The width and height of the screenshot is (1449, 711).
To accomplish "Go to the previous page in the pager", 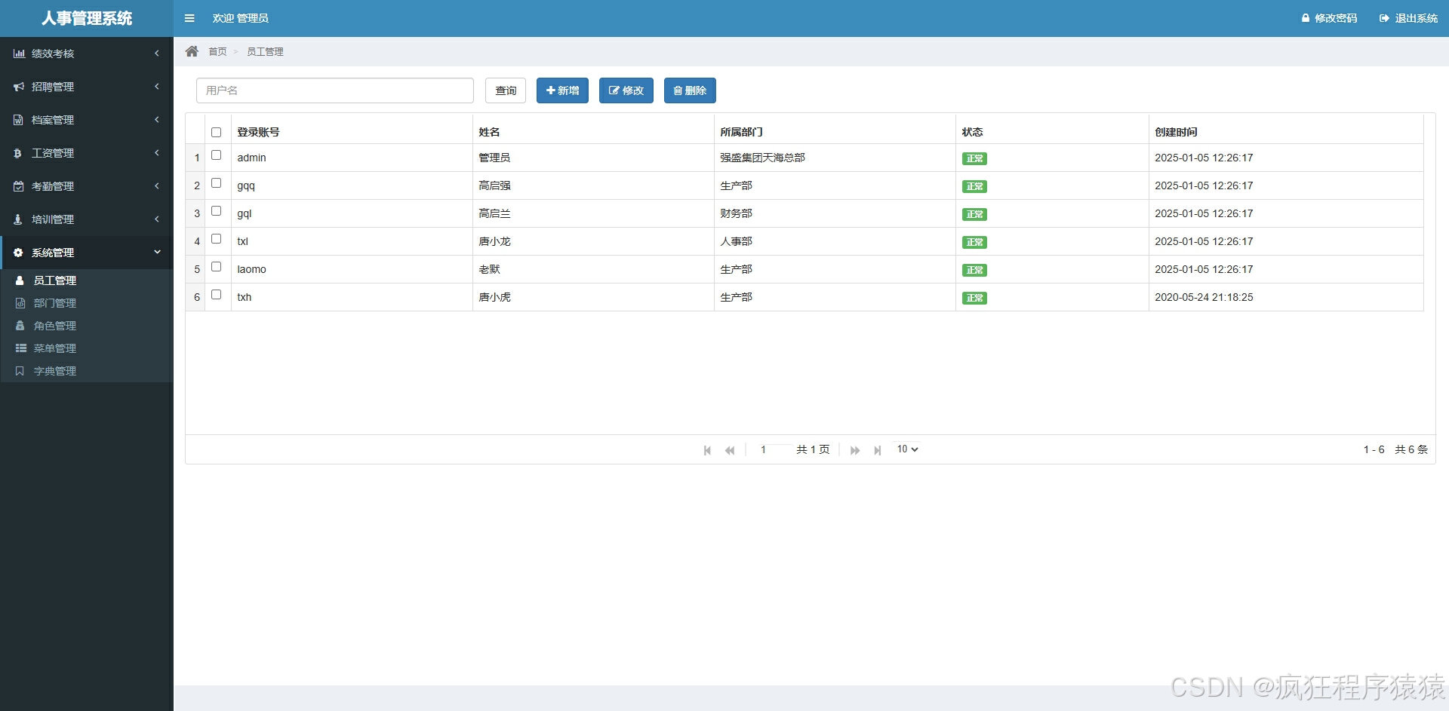I will click(x=730, y=450).
